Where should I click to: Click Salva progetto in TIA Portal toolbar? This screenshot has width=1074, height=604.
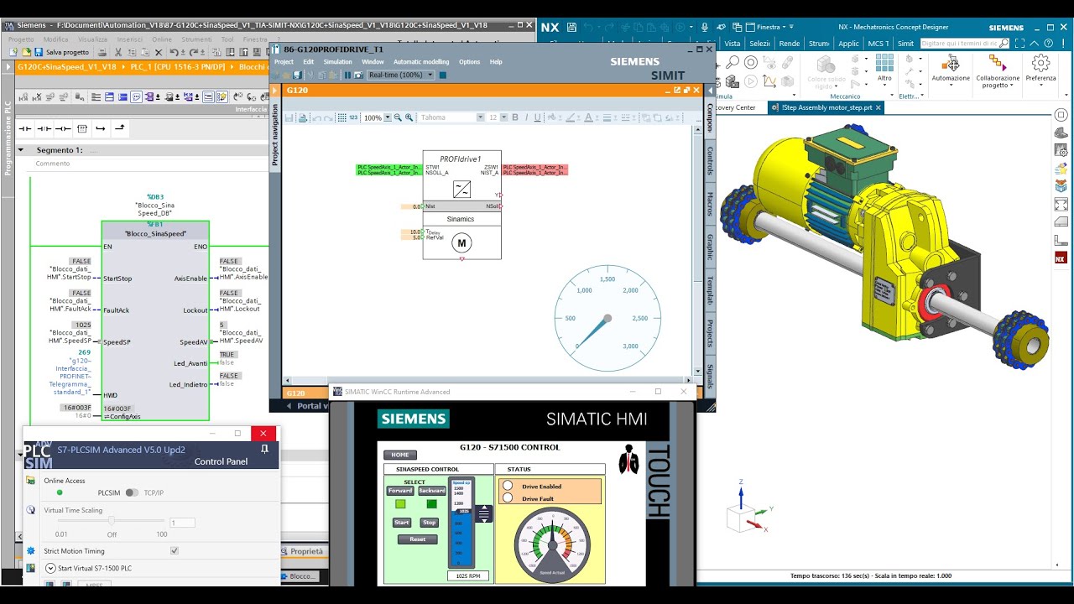[x=61, y=52]
